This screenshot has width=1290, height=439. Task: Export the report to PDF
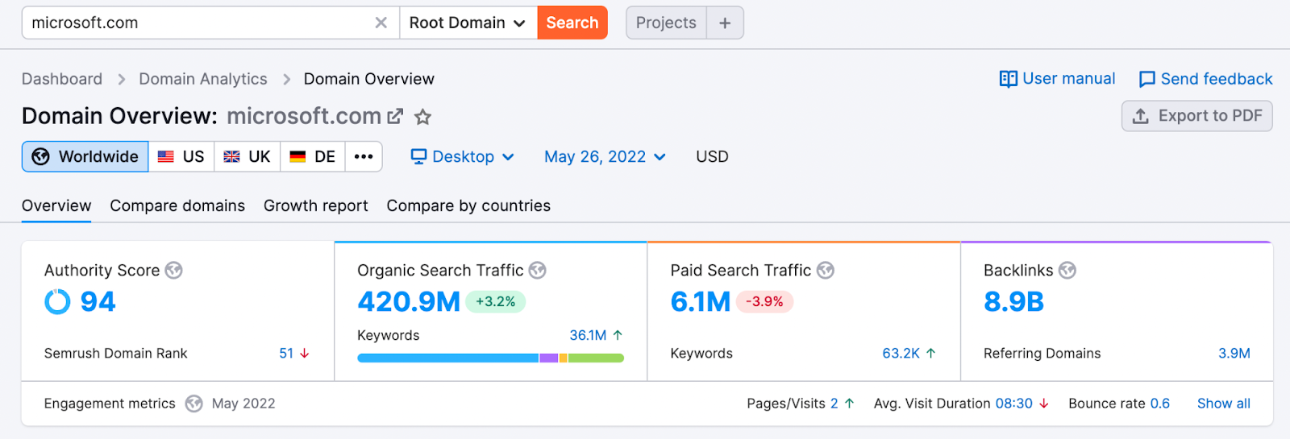click(1197, 116)
